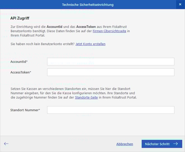Click the 'Setzen Sie Kassen an verschiedenen' paragraph
185x152 pixels.
[x=73, y=93]
